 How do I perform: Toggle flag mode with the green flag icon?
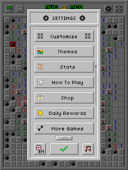(9, 9)
